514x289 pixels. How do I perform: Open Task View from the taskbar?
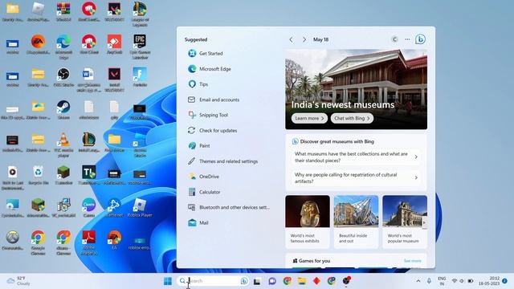click(x=257, y=281)
